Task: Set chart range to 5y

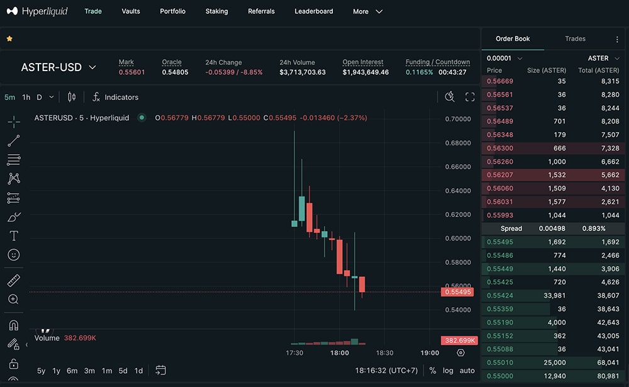Action: pyautogui.click(x=42, y=371)
